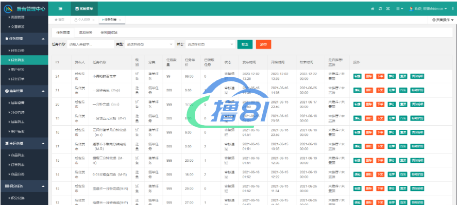
Task: Click the 后台管理中心 logo icon
Action: click(x=8, y=9)
